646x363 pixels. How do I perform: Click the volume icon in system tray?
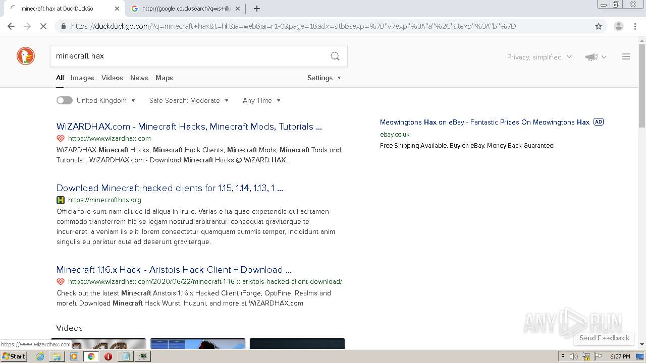click(x=574, y=356)
